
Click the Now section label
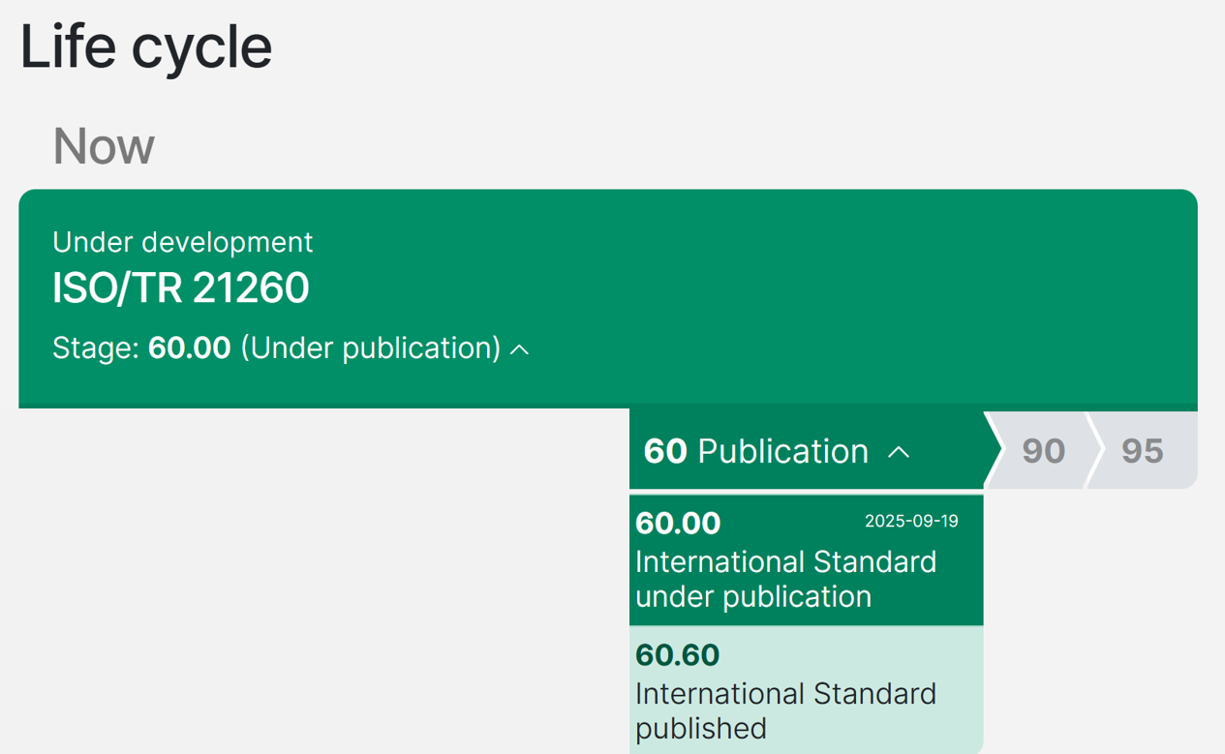pos(104,146)
